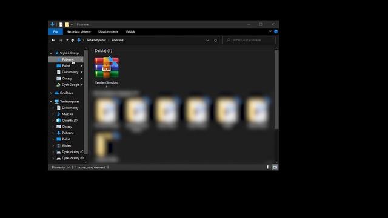Collapse the Szybki dostęp tree node
Viewport: 388px width, 218px height.
pos(51,53)
